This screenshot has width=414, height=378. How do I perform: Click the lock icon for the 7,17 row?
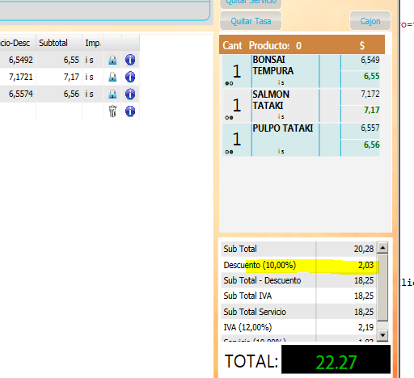(x=112, y=77)
